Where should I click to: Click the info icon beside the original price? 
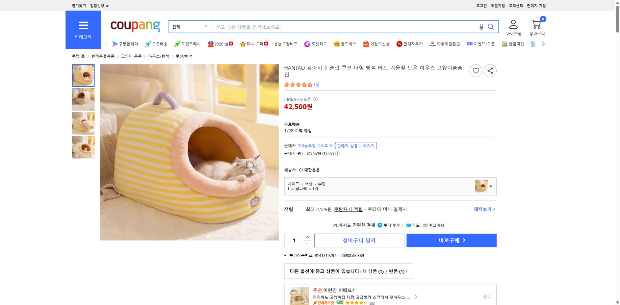[315, 100]
